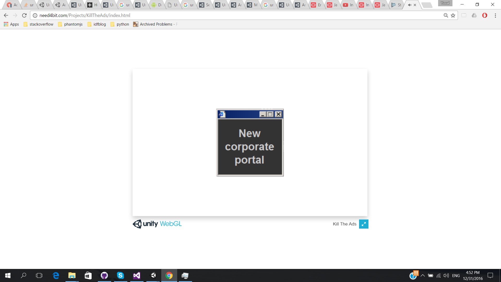Mute the audio-playing tab speaker icon
The width and height of the screenshot is (501, 282).
click(409, 5)
